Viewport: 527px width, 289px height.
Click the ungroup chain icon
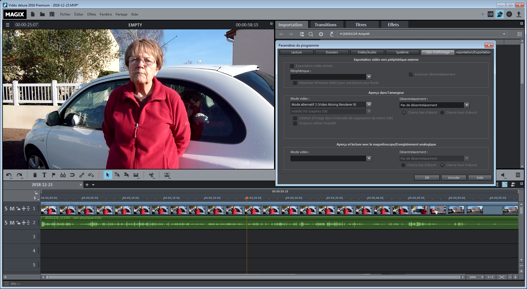click(x=91, y=175)
